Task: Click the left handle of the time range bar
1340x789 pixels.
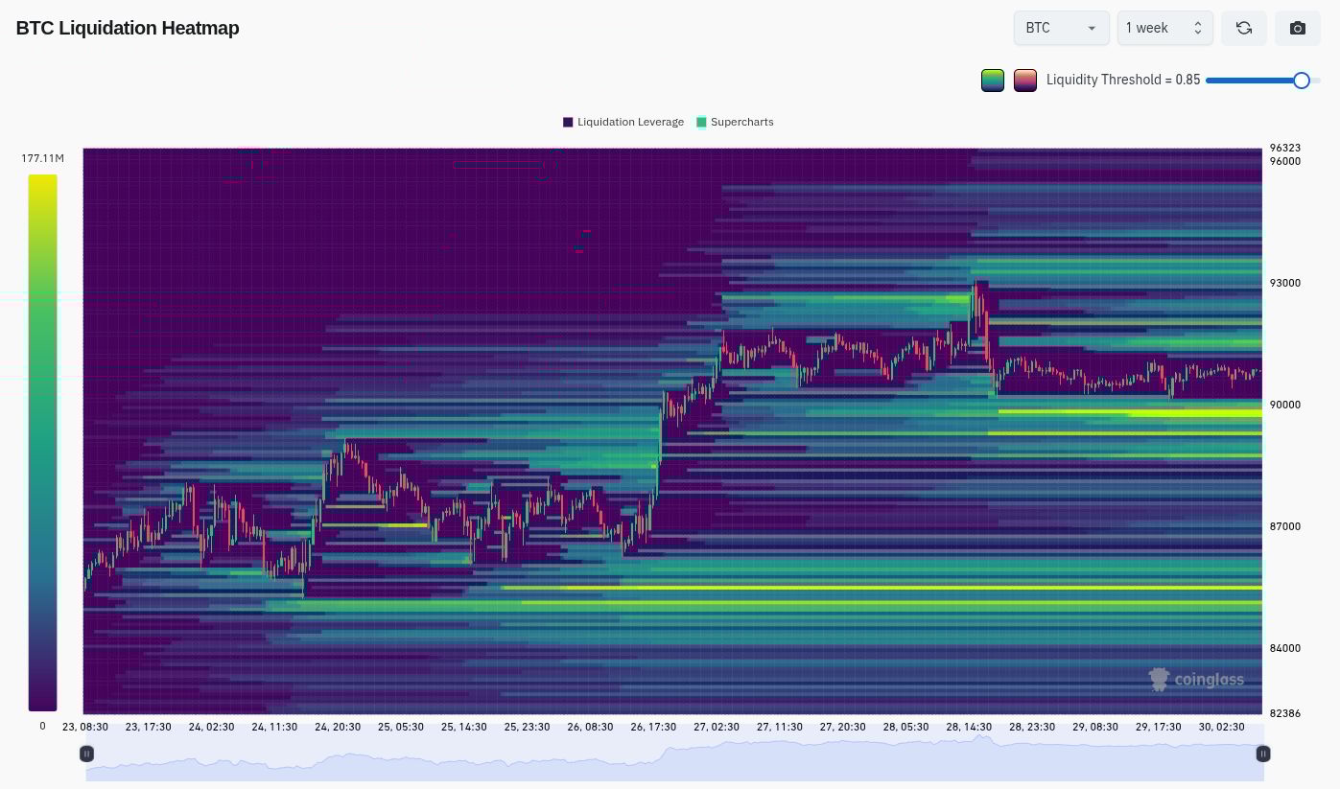Action: pyautogui.click(x=86, y=754)
